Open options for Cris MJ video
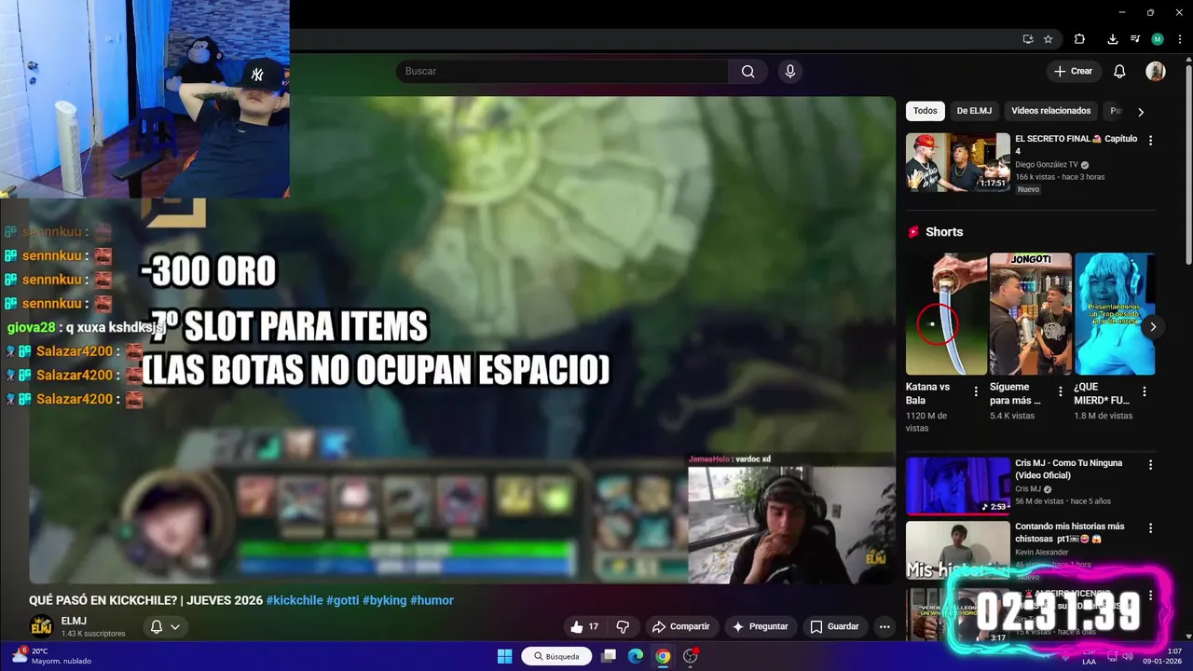Screen dimensions: 1193x671 (1150, 464)
